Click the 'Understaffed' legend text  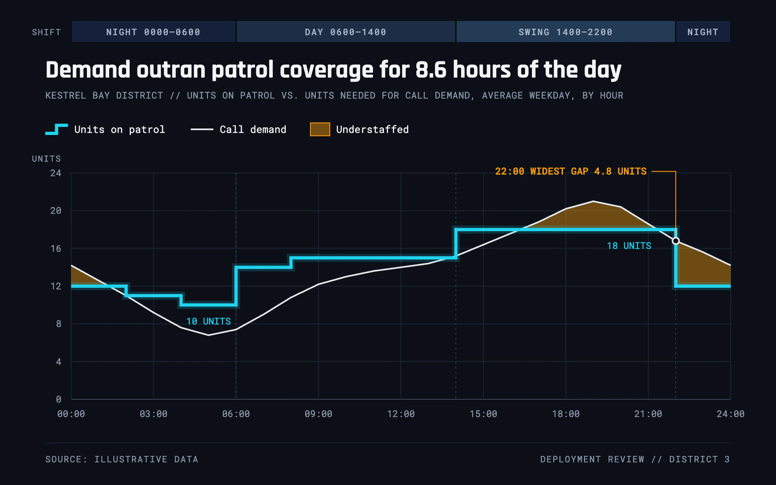tap(373, 129)
